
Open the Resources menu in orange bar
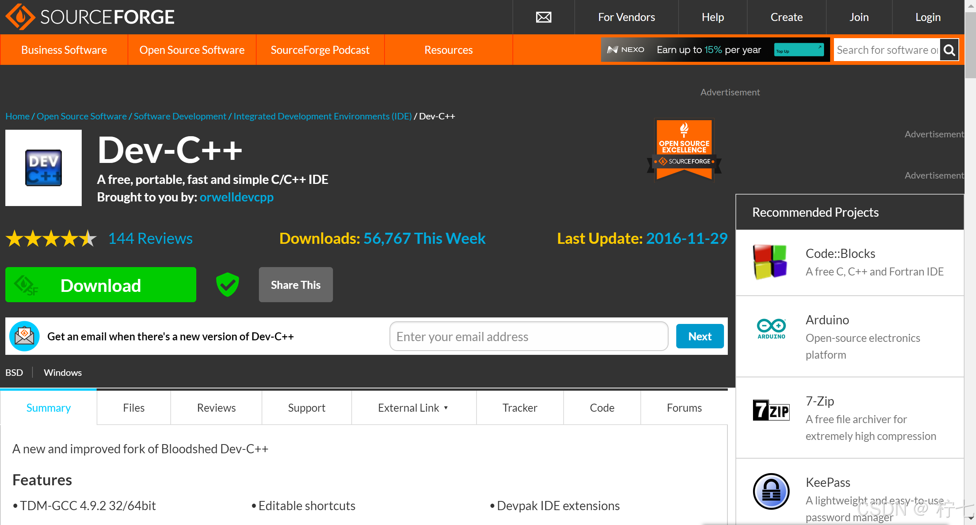click(x=448, y=50)
